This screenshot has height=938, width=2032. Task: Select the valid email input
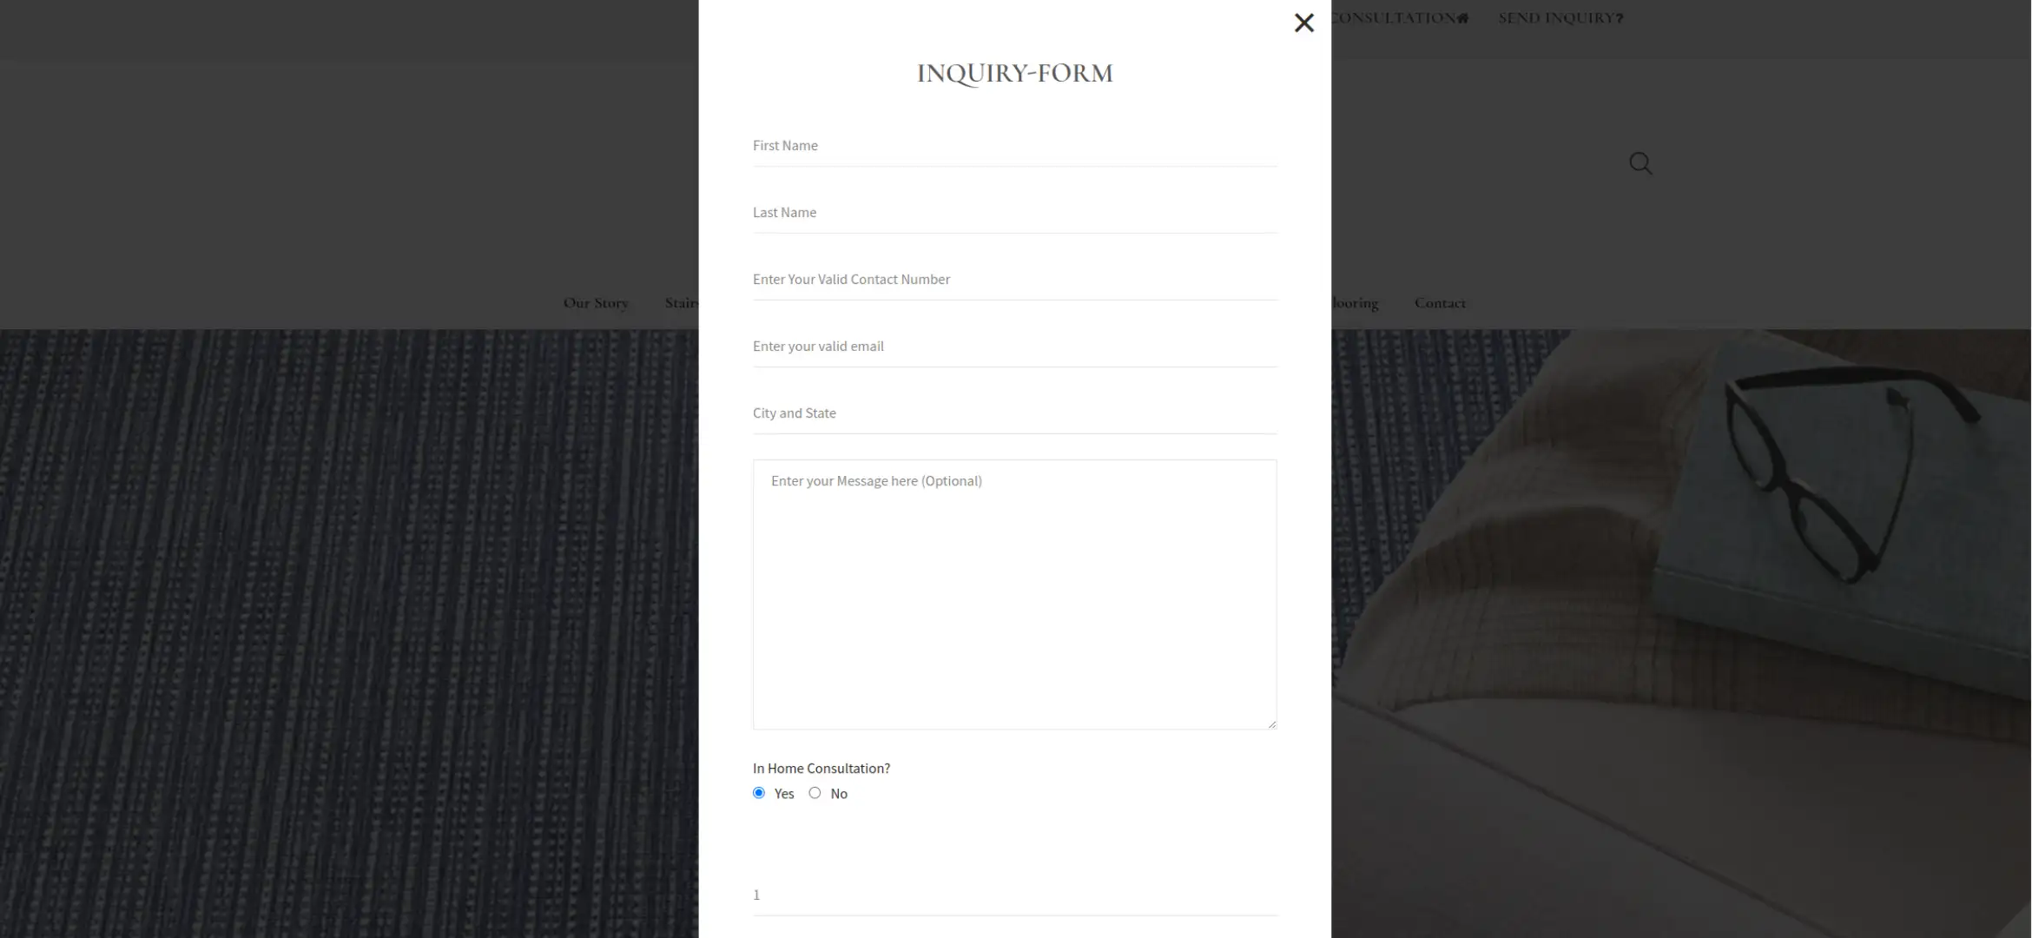click(x=1014, y=347)
